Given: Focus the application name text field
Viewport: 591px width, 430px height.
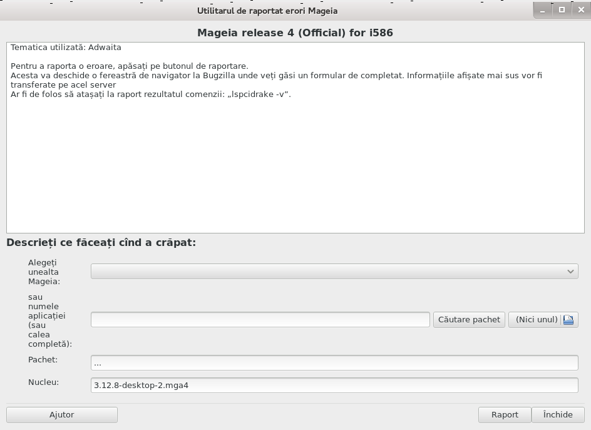Looking at the screenshot, I should click(x=260, y=320).
